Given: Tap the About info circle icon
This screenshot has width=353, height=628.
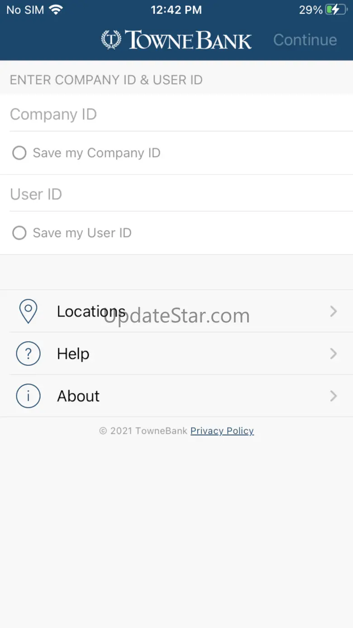Looking at the screenshot, I should [28, 396].
